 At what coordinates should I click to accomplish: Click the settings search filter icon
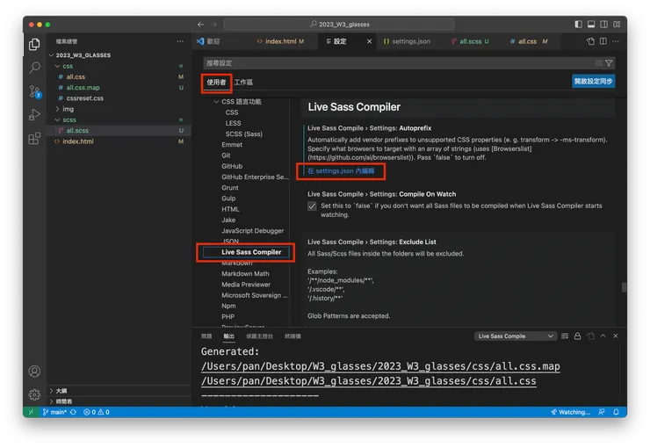click(609, 63)
